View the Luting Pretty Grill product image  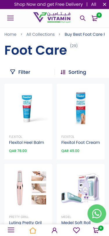(x=28, y=188)
